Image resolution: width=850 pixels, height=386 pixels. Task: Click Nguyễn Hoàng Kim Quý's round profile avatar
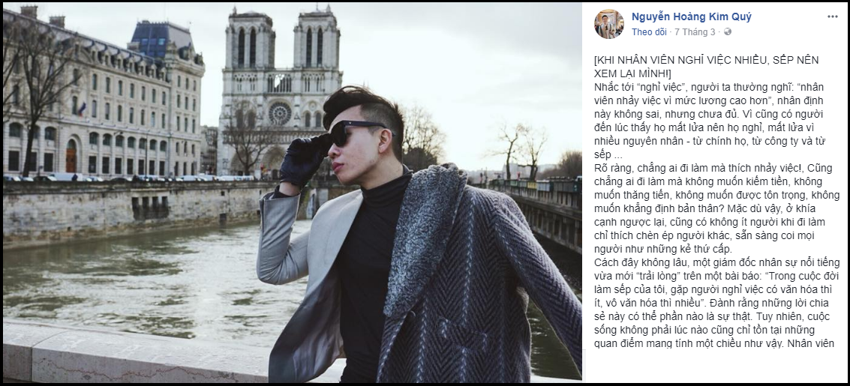tap(608, 24)
